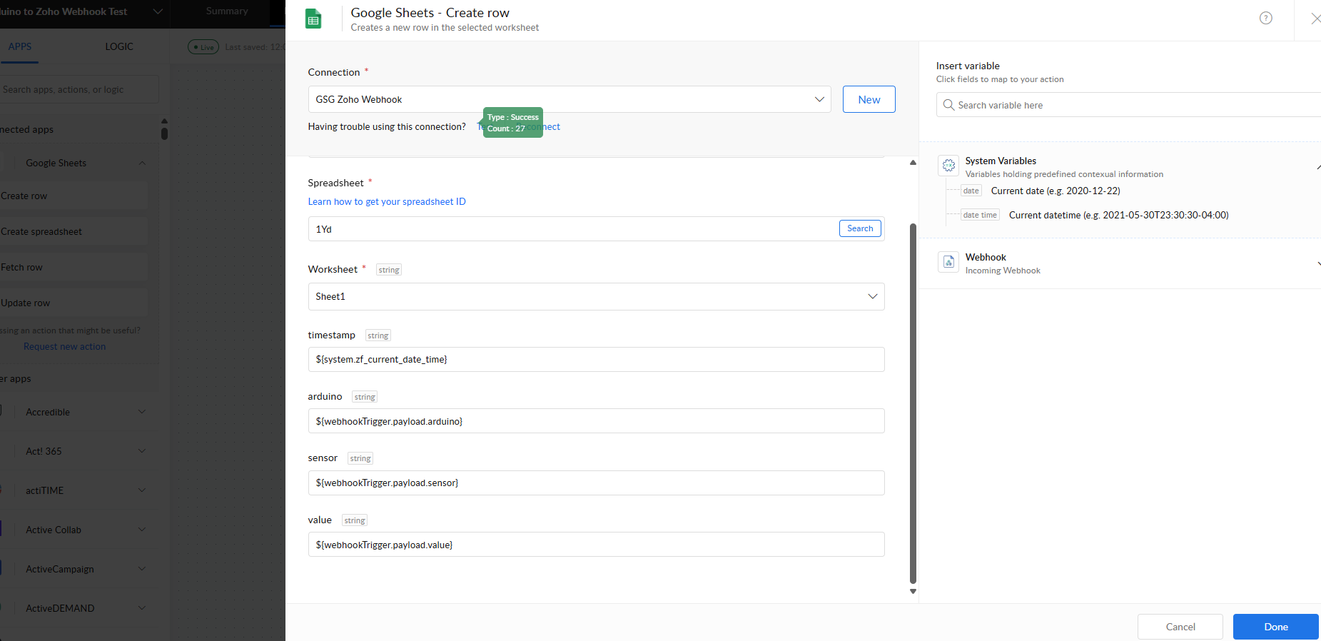The image size is (1321, 641).
Task: Click the Search apps, actions, or logic field
Action: point(79,89)
